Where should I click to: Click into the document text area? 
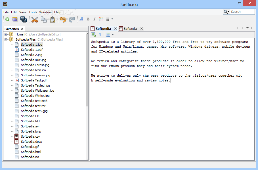click(172, 99)
